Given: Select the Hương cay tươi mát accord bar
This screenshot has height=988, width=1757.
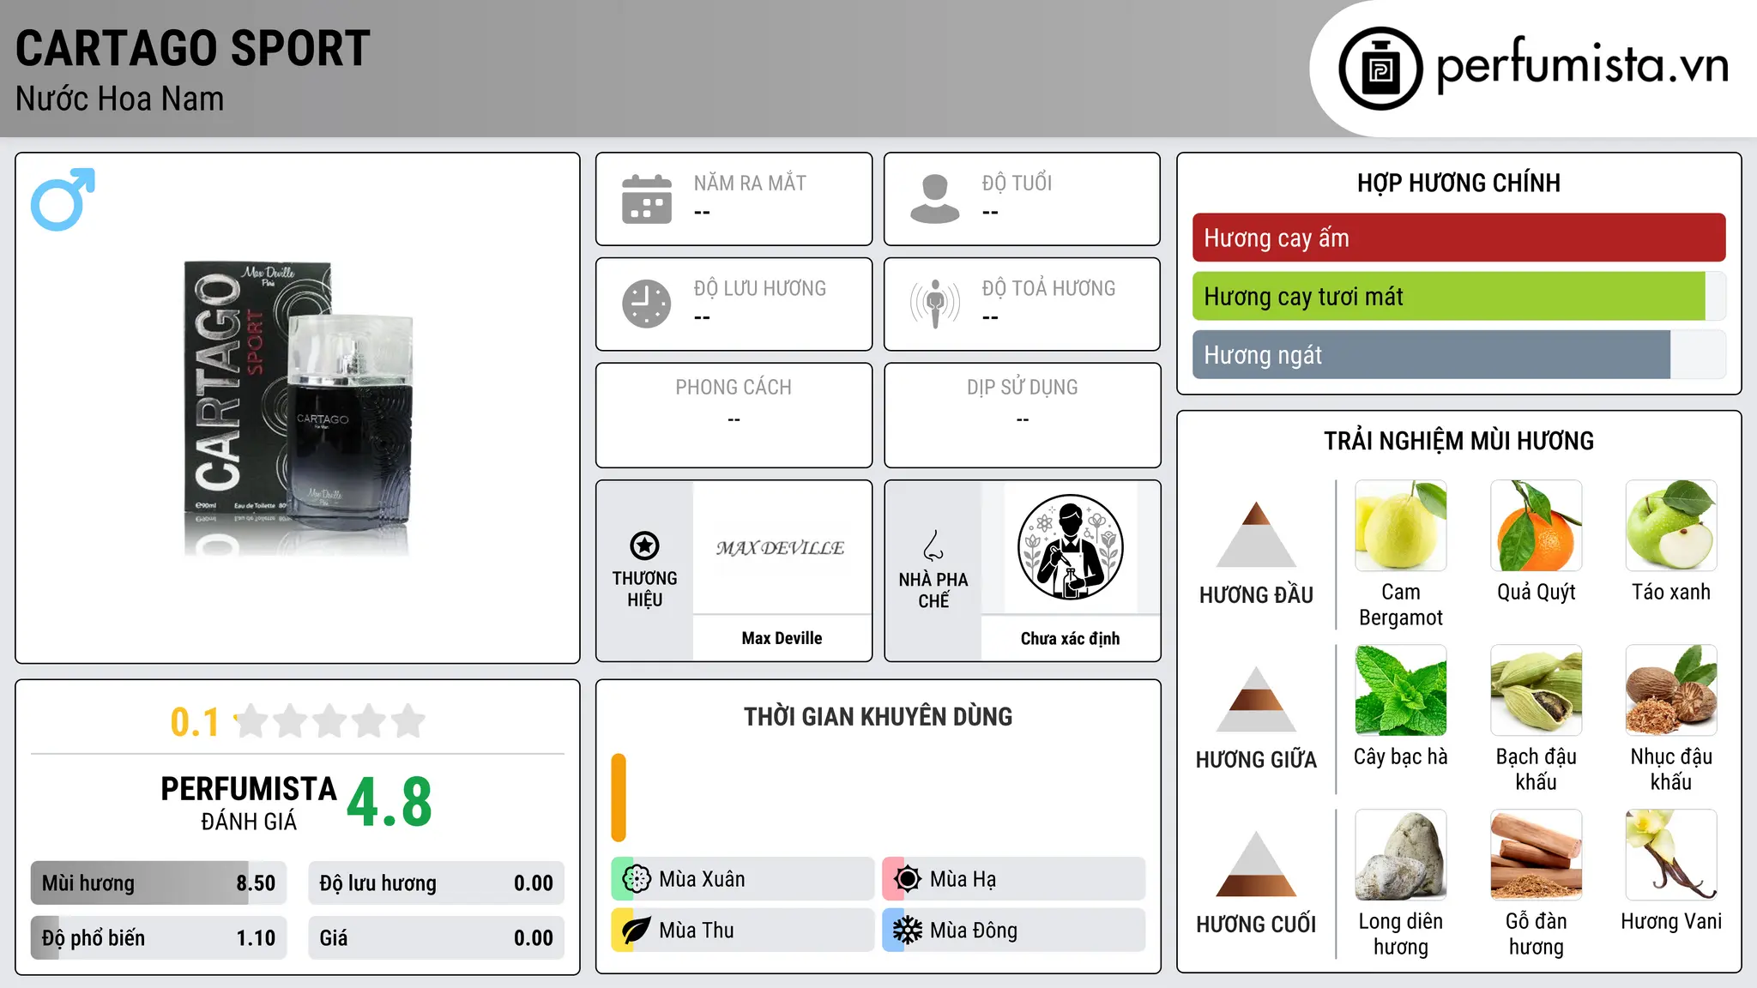Looking at the screenshot, I should [1458, 297].
